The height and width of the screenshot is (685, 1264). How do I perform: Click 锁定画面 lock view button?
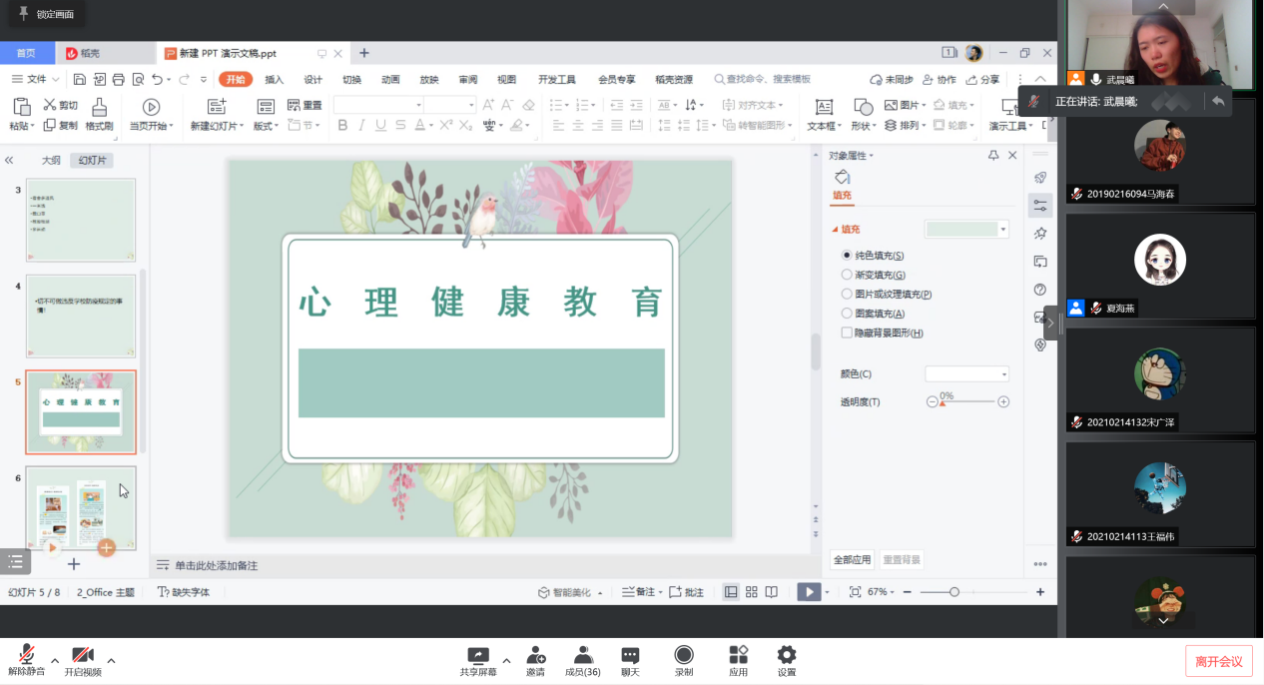point(46,14)
